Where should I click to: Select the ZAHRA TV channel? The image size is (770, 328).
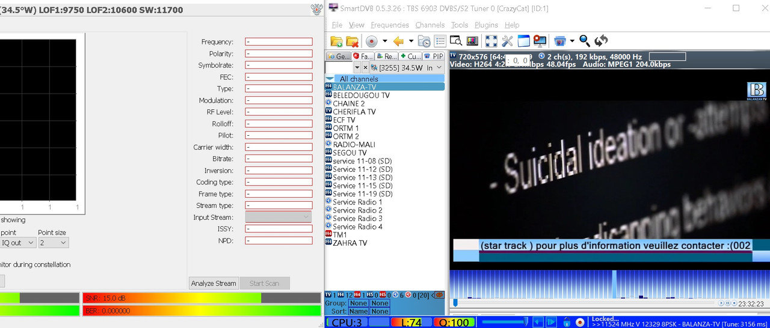click(x=350, y=243)
